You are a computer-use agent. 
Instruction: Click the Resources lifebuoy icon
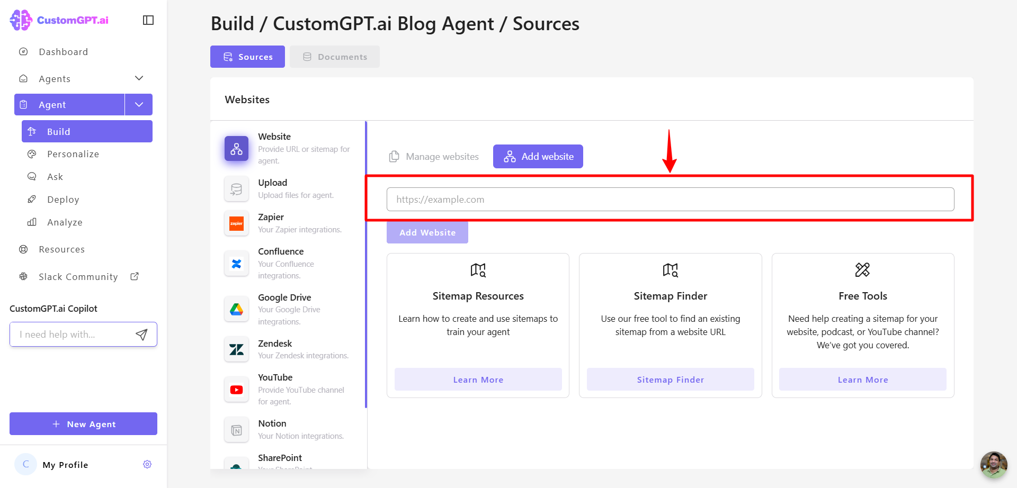pyautogui.click(x=23, y=249)
